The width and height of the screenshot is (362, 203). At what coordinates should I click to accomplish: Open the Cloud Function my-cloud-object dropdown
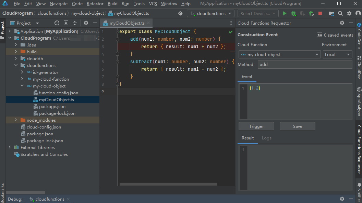(279, 54)
